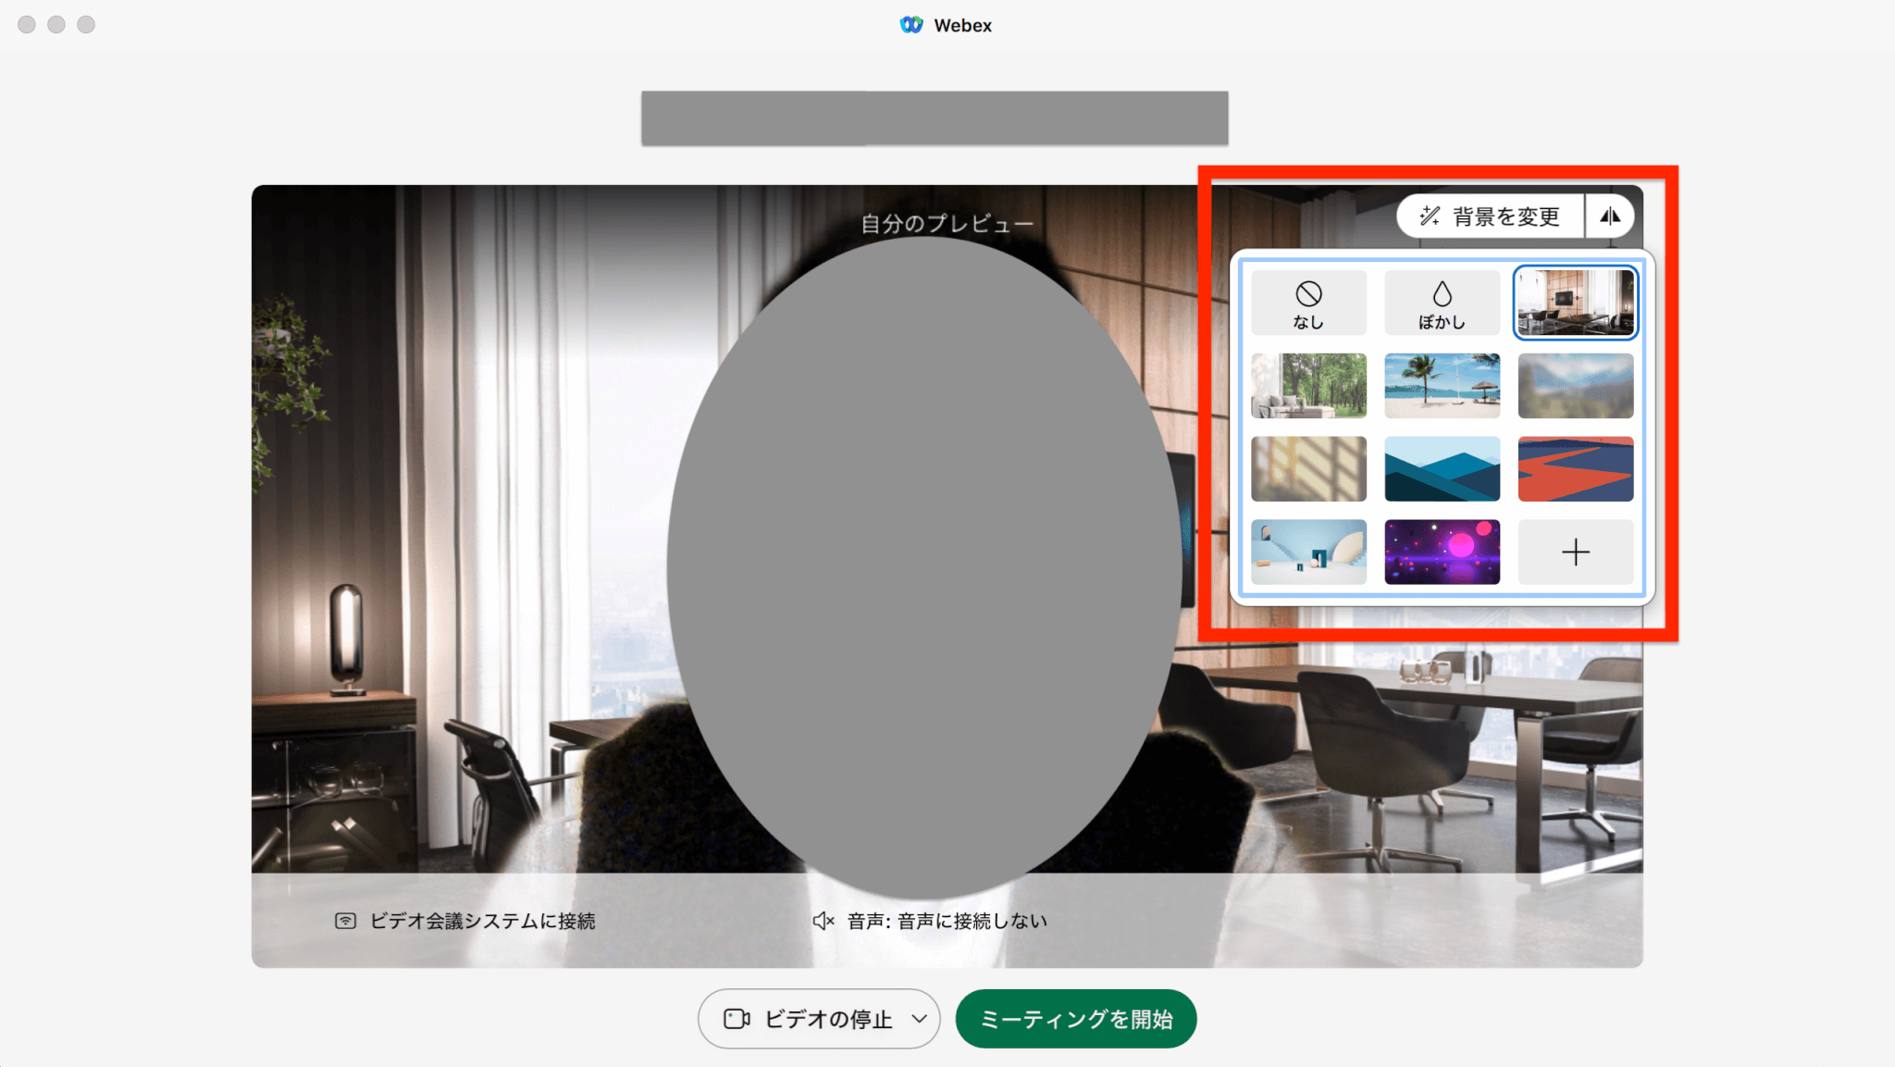Image resolution: width=1895 pixels, height=1067 pixels.
Task: Click the muted audio speaker icon
Action: [x=824, y=921]
